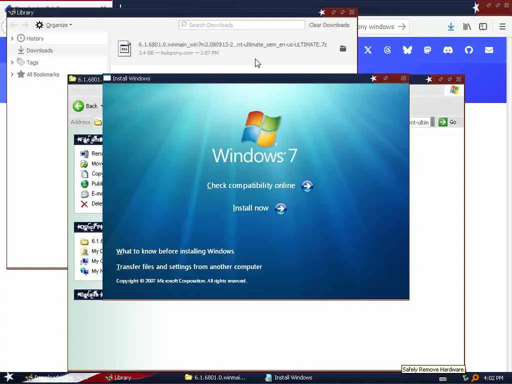Click the email envelope icon on webpage
The height and width of the screenshot is (384, 512).
coord(489,50)
